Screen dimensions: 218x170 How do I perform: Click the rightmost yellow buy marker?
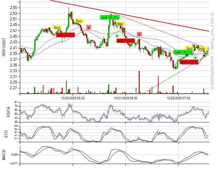pos(202,49)
